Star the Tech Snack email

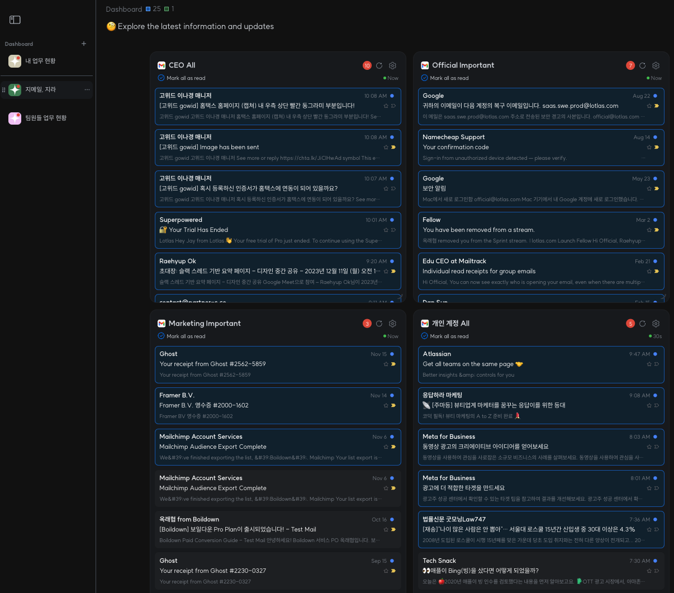click(649, 571)
